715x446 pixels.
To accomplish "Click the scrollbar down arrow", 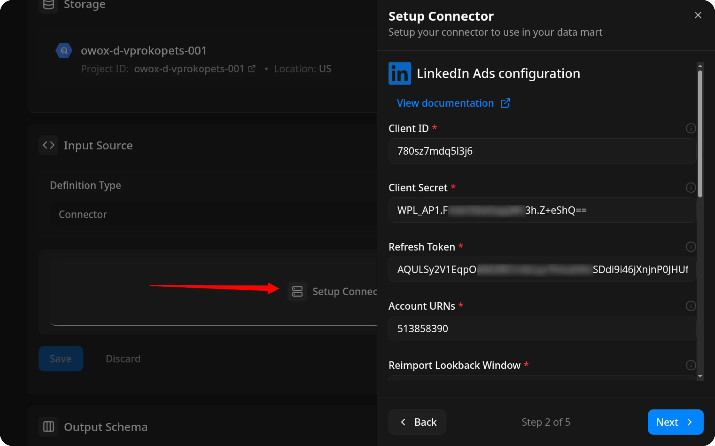I will tap(700, 376).
